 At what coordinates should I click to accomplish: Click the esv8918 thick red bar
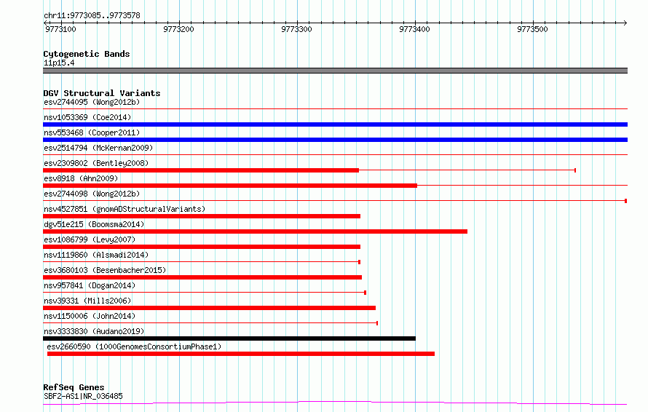point(230,186)
